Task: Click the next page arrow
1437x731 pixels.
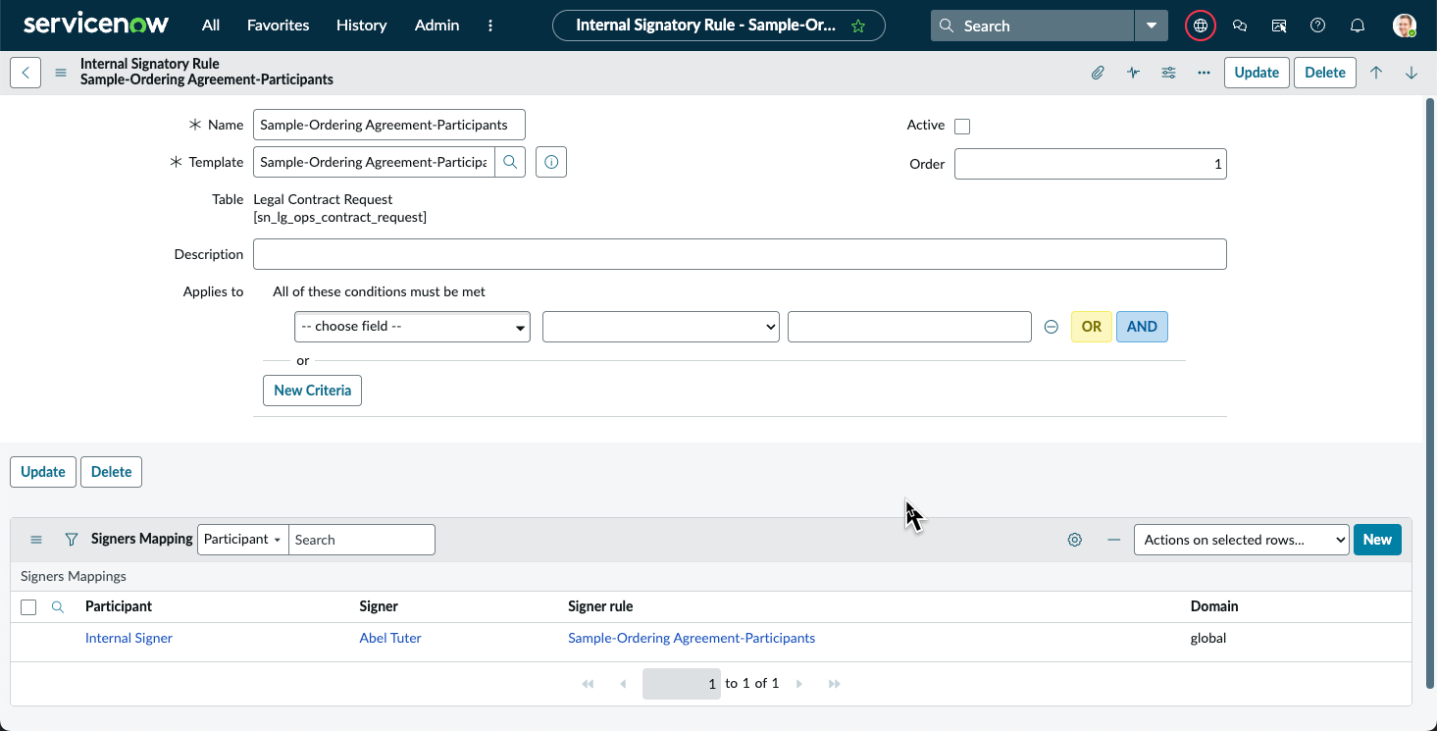Action: tap(799, 684)
